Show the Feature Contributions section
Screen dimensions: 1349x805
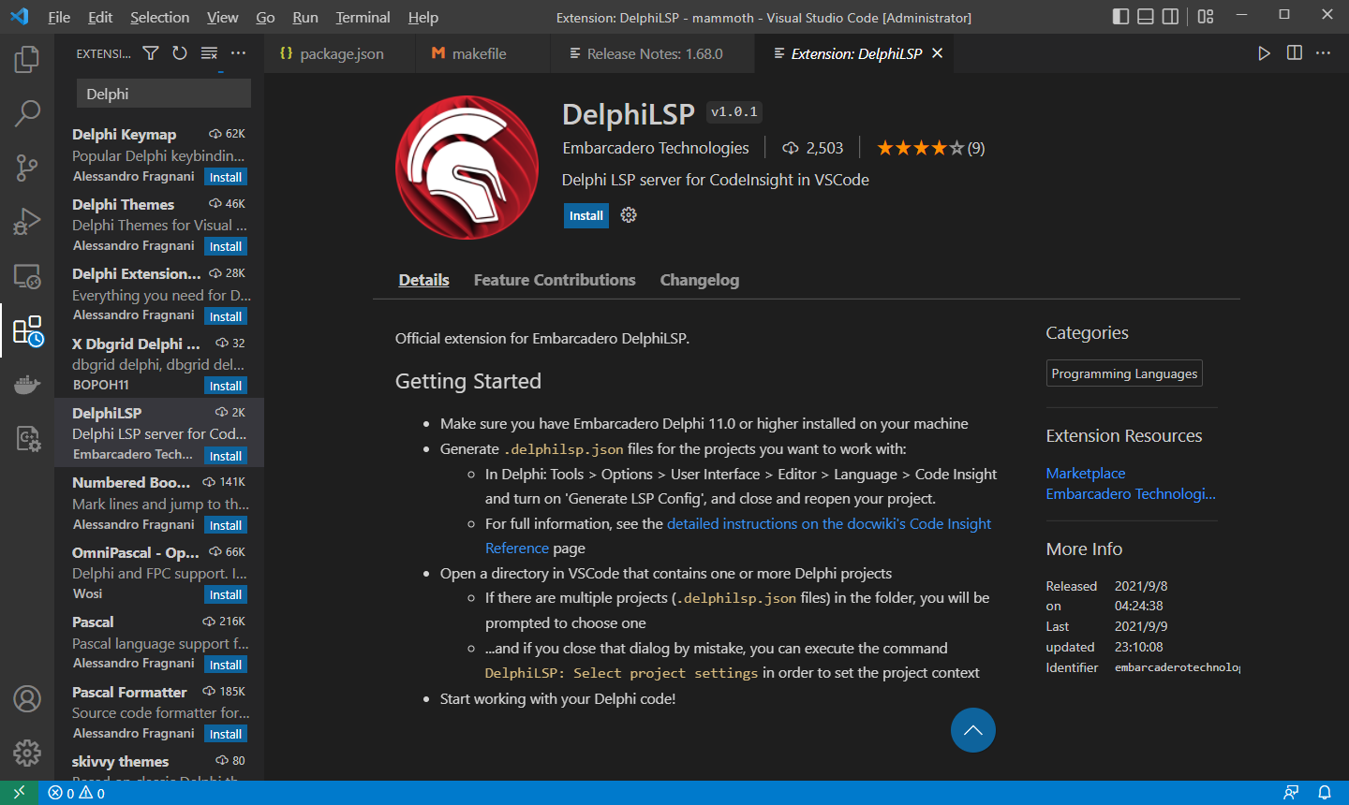point(555,280)
